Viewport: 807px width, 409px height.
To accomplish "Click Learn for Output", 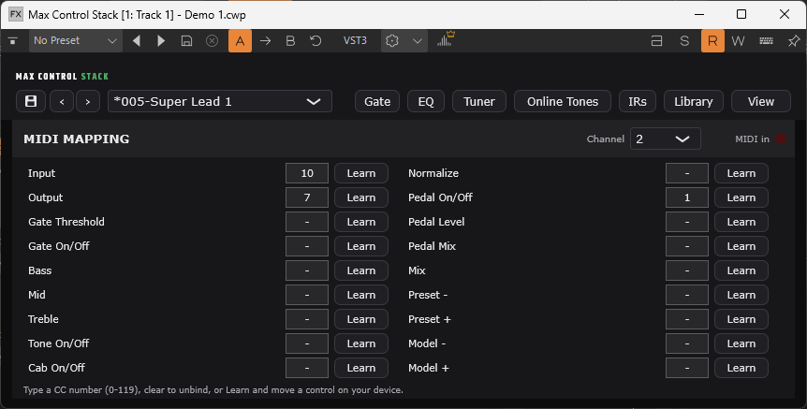I will point(361,197).
